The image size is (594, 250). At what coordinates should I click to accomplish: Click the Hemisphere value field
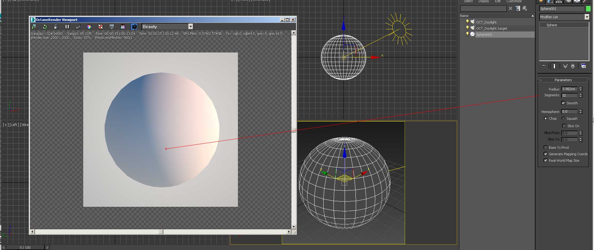570,111
